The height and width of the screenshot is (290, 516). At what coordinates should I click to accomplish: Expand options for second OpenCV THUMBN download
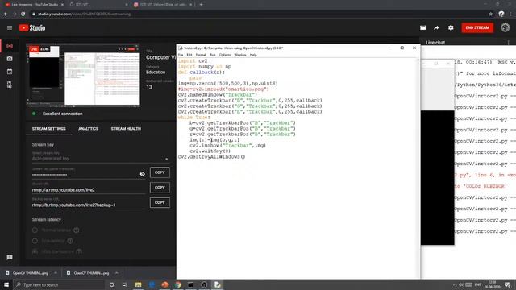coord(116,273)
